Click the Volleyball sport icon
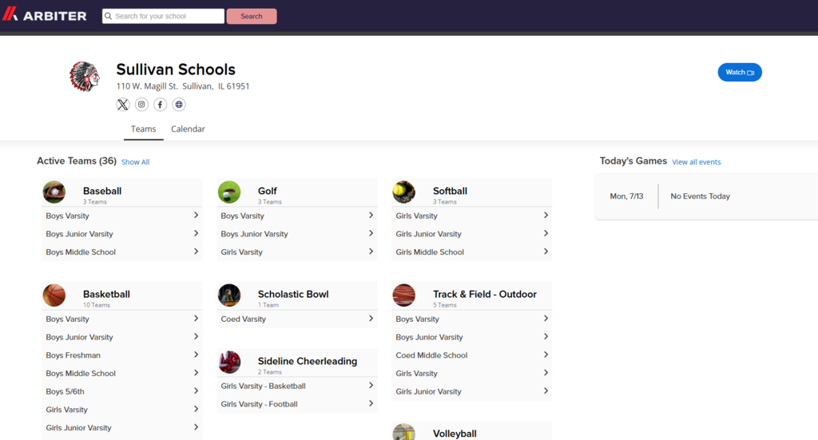The height and width of the screenshot is (440, 818). tap(403, 432)
